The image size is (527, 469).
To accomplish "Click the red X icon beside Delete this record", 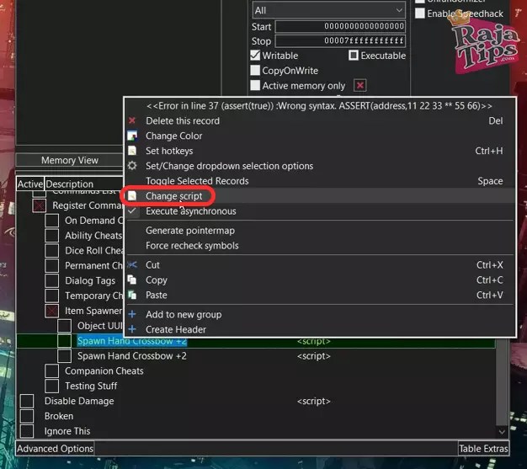I will pyautogui.click(x=132, y=120).
